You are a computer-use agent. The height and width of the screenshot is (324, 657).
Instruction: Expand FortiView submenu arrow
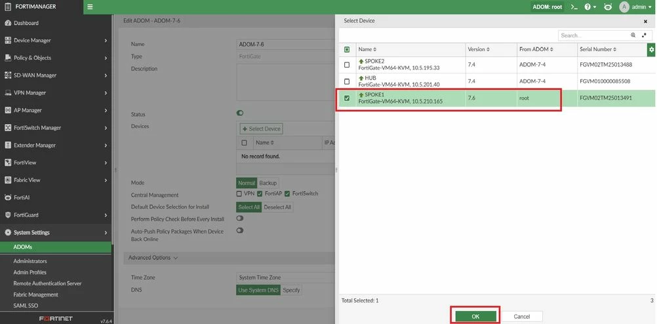tap(106, 163)
